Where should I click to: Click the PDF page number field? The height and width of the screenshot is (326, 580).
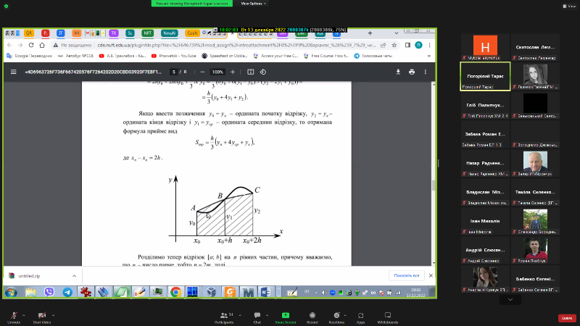pos(174,72)
